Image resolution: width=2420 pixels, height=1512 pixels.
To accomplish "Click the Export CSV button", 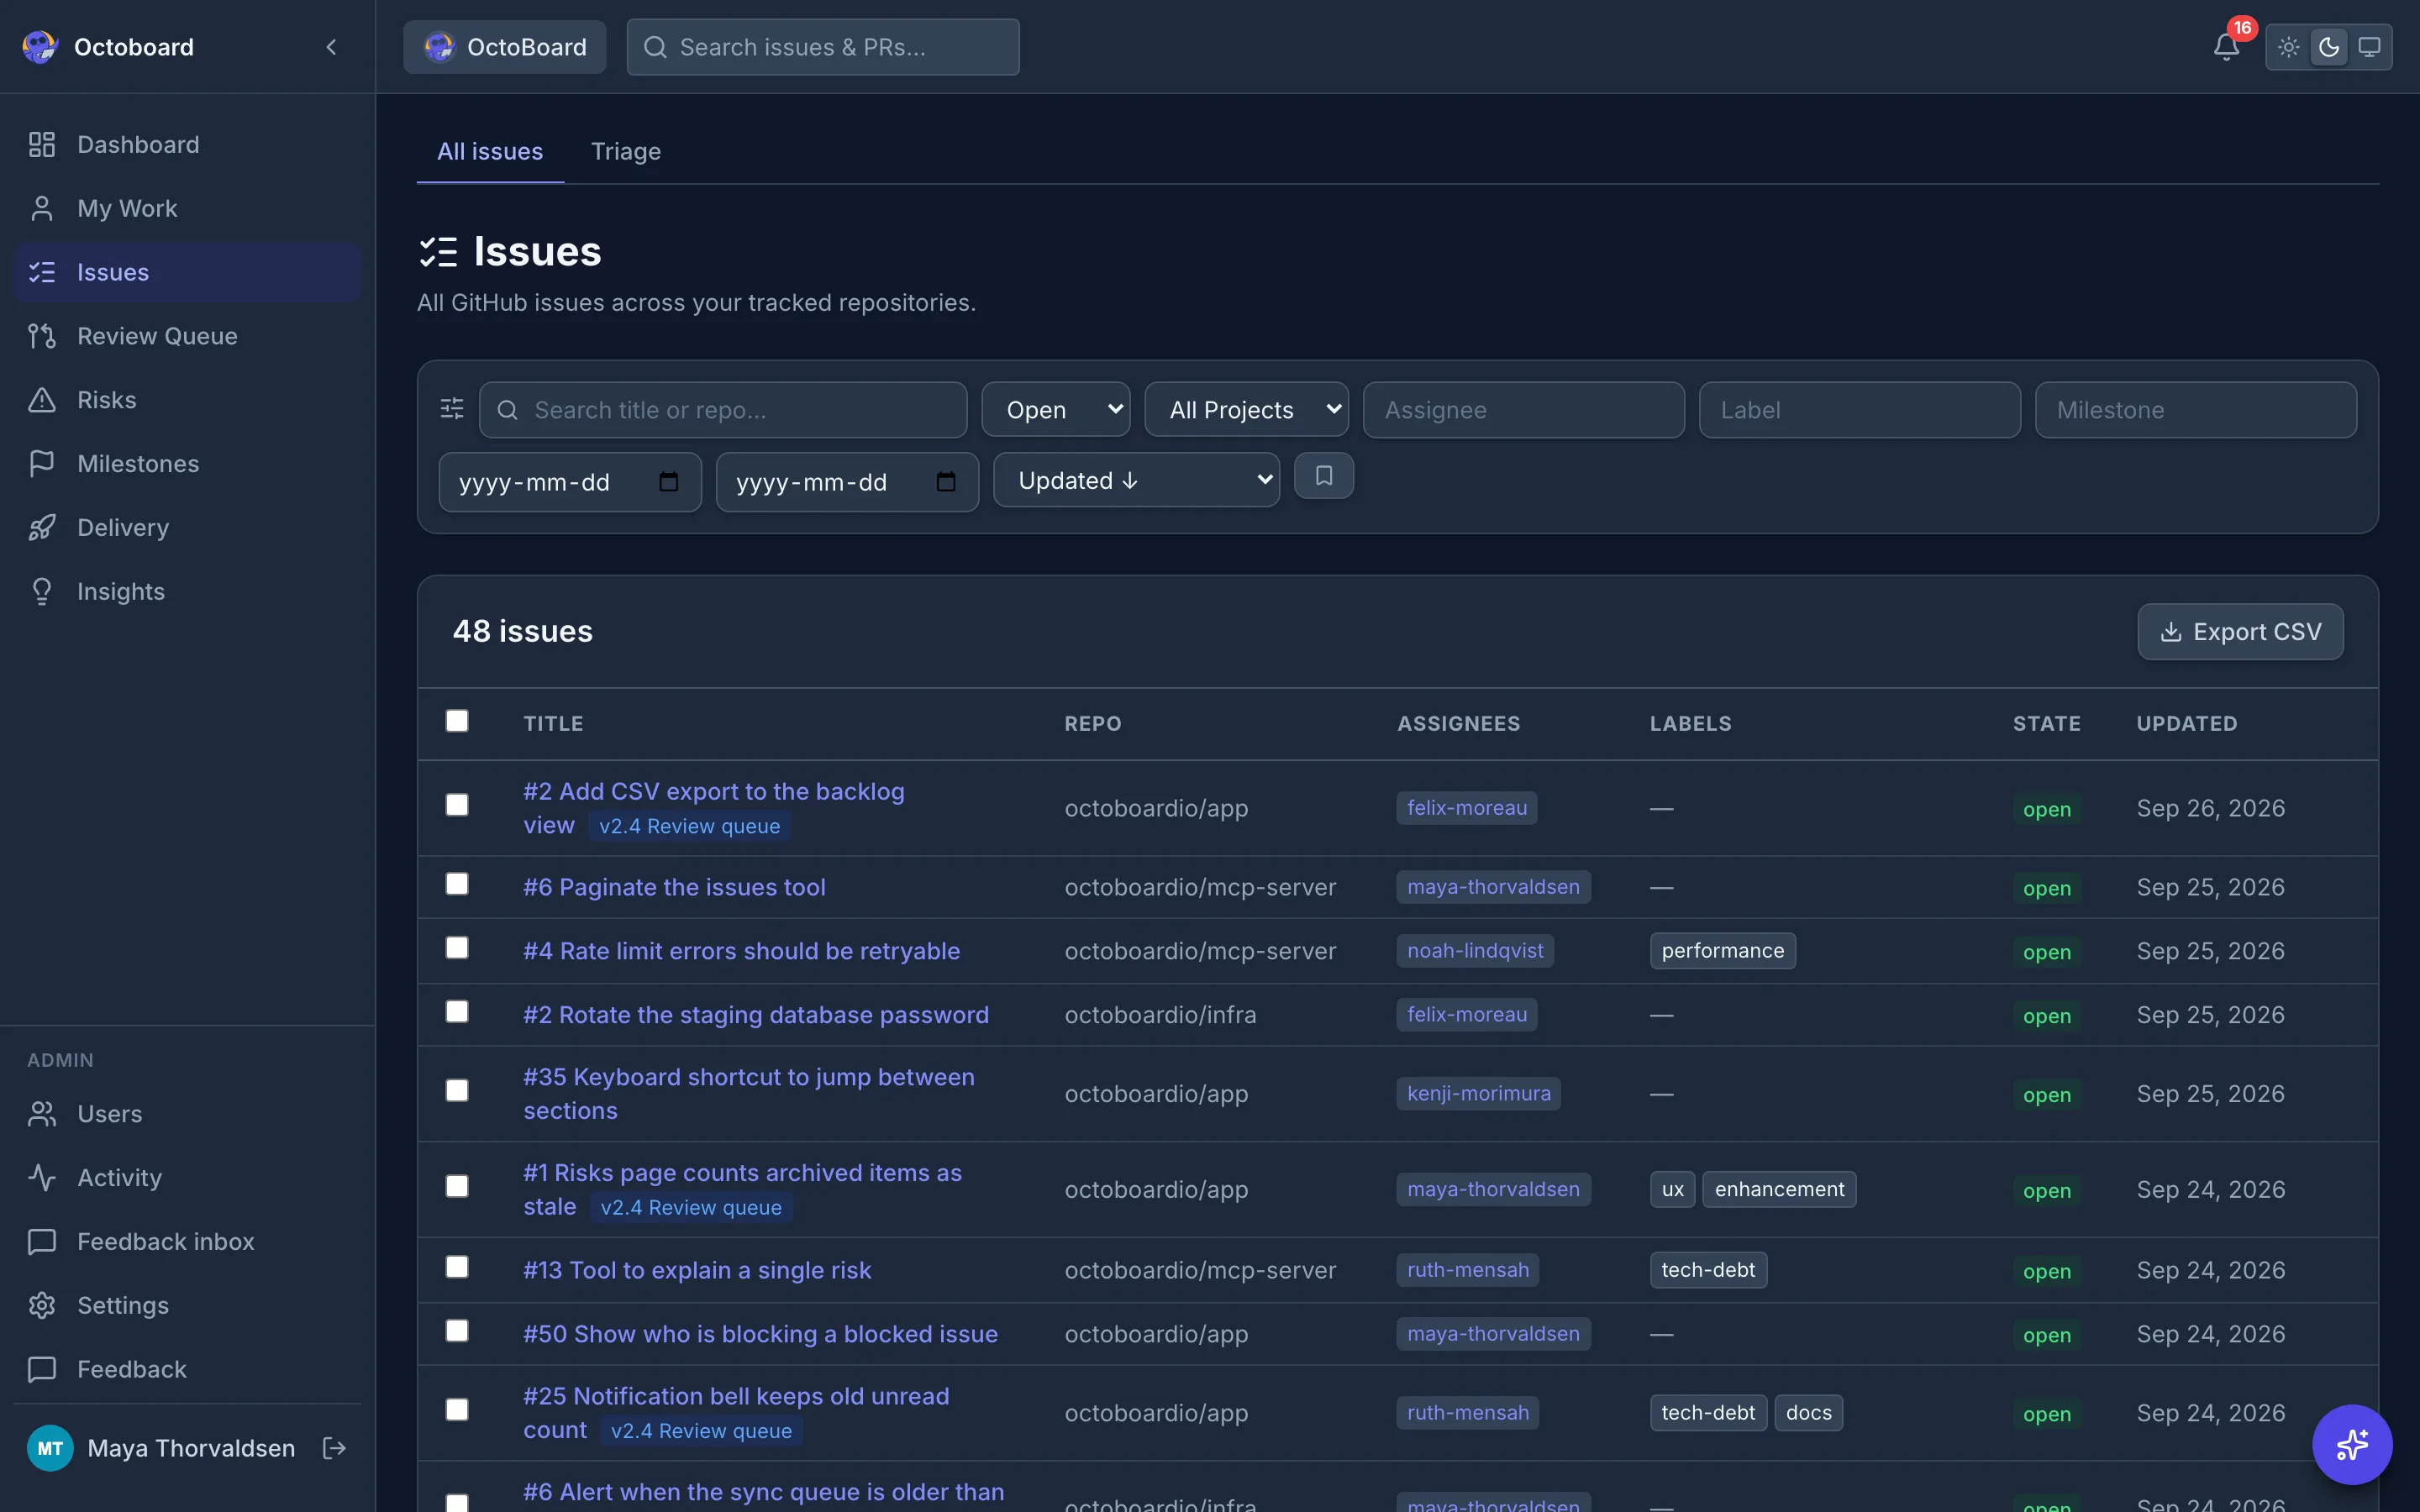I will (2240, 632).
